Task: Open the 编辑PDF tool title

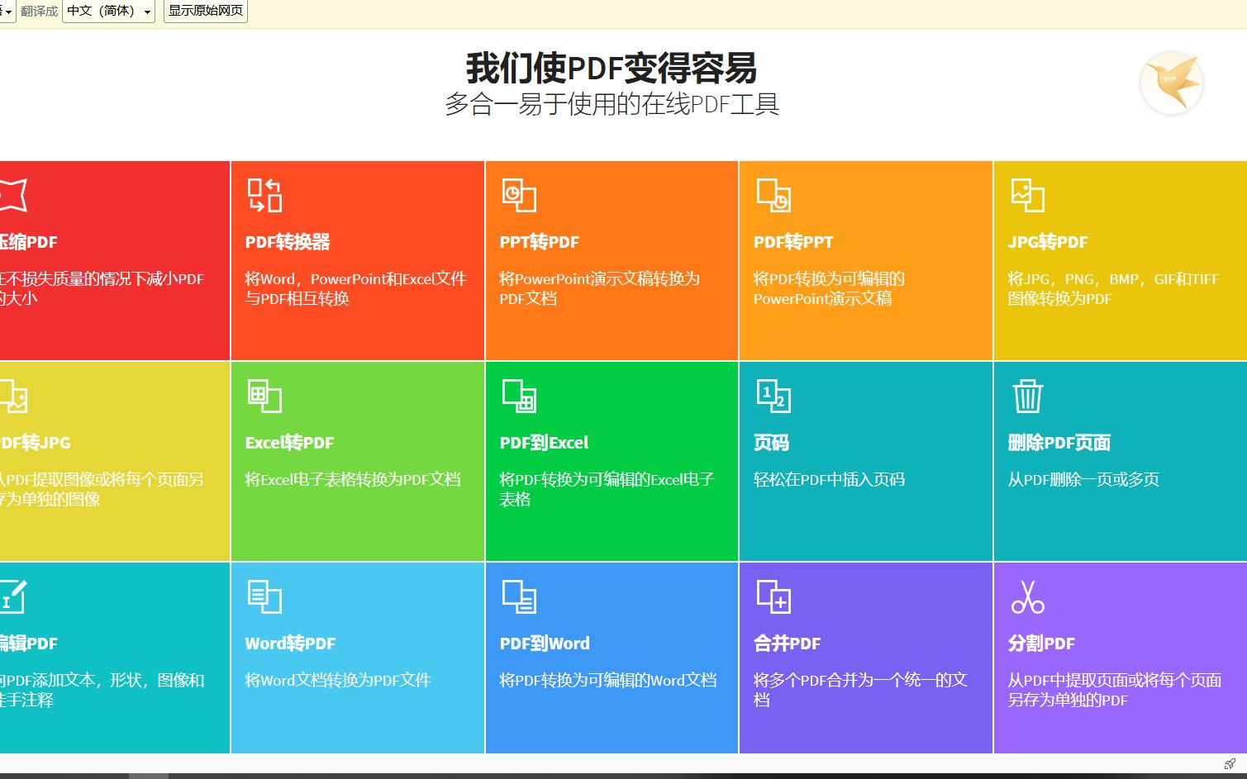Action: click(x=29, y=644)
